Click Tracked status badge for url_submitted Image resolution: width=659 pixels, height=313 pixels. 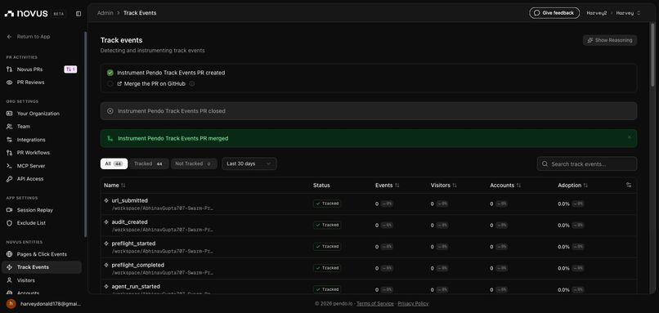click(x=327, y=203)
